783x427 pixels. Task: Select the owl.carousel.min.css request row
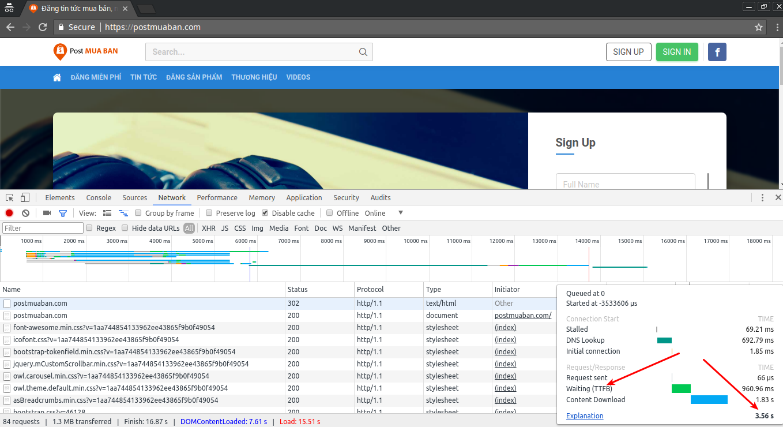click(x=278, y=376)
